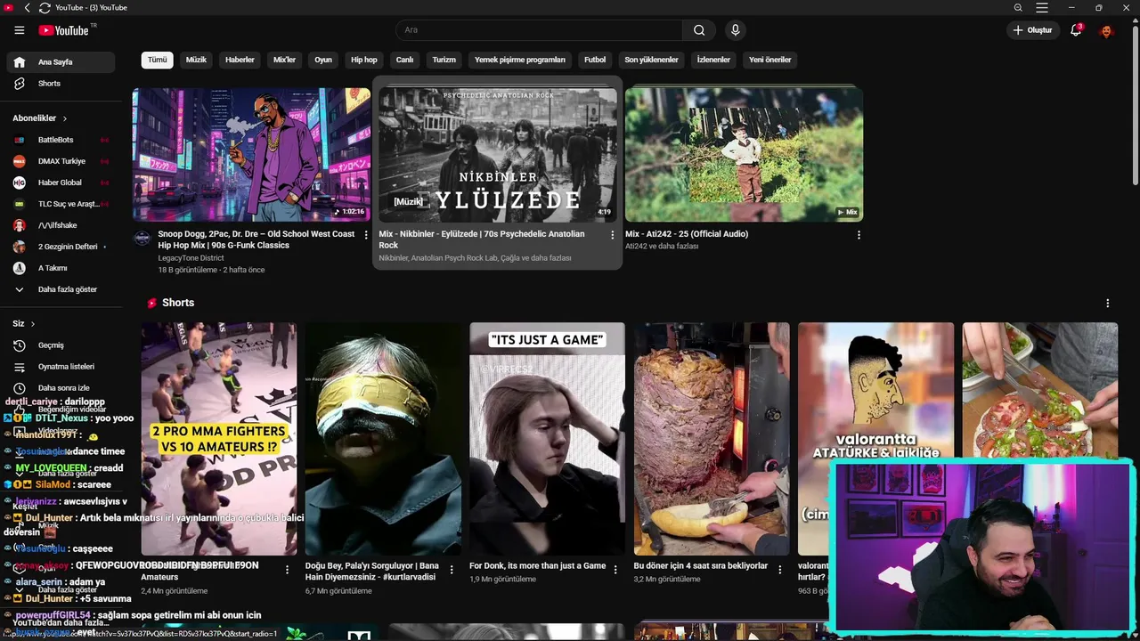This screenshot has width=1140, height=641.
Task: Open Shorts section options menu
Action: (x=1108, y=304)
